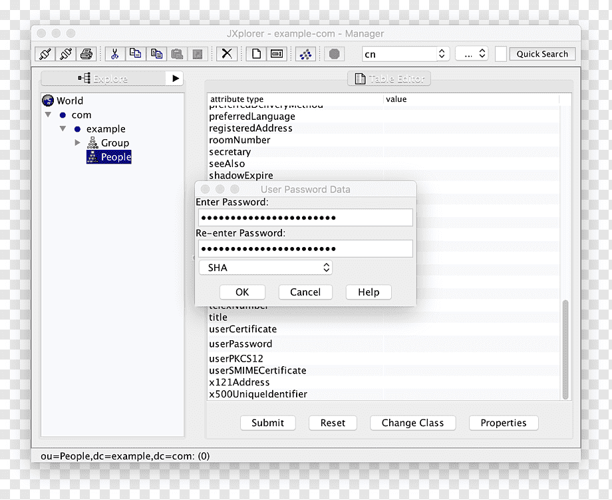Collapse the com tree node triangle

(x=48, y=115)
